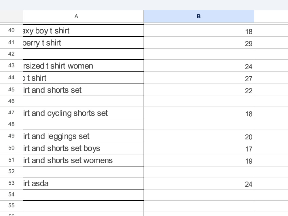Screen dimensions: 288x216
Task: Select row 55 header
Action: [x=12, y=206]
